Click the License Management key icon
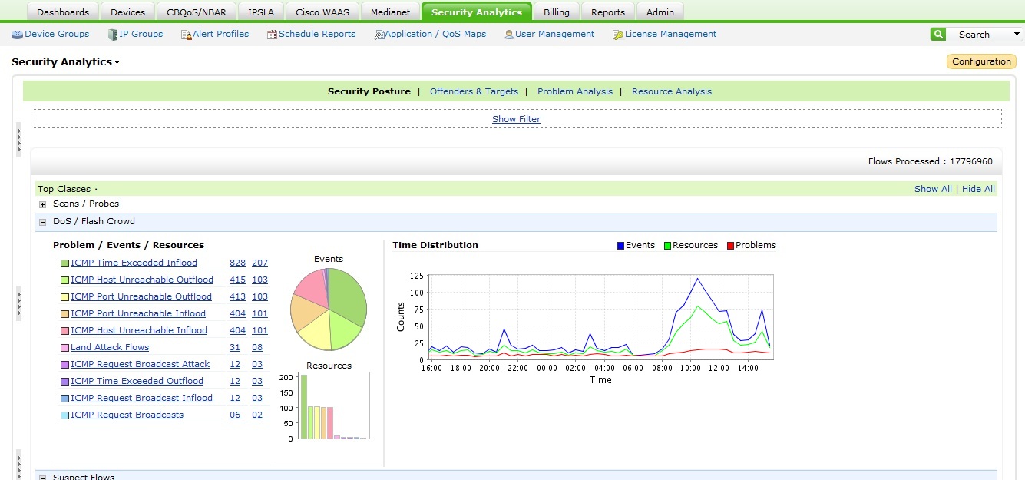1025x480 pixels. click(617, 35)
